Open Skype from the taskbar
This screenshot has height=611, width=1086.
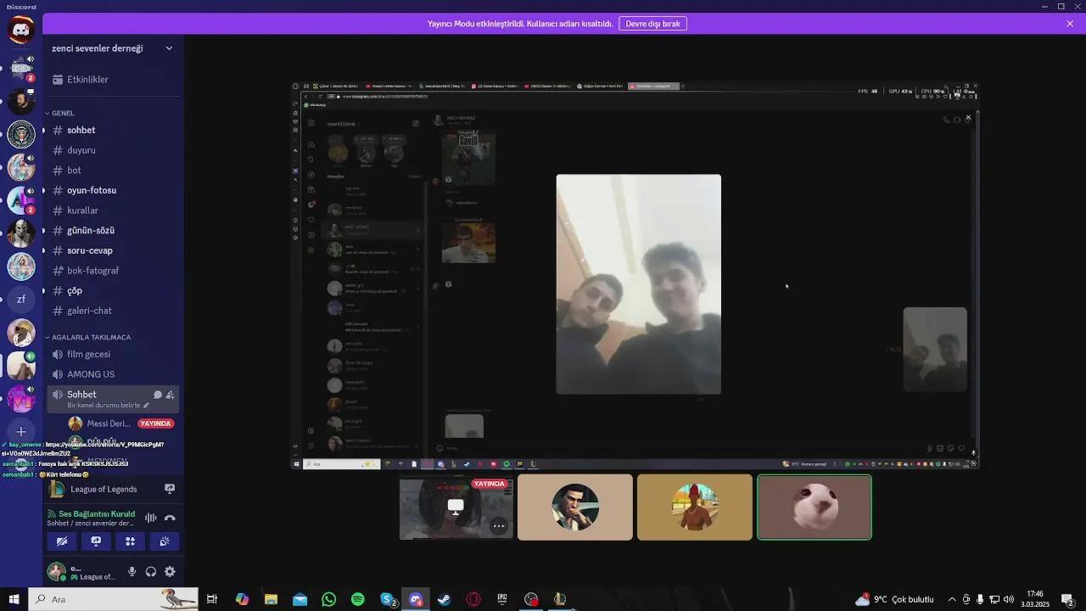(387, 599)
